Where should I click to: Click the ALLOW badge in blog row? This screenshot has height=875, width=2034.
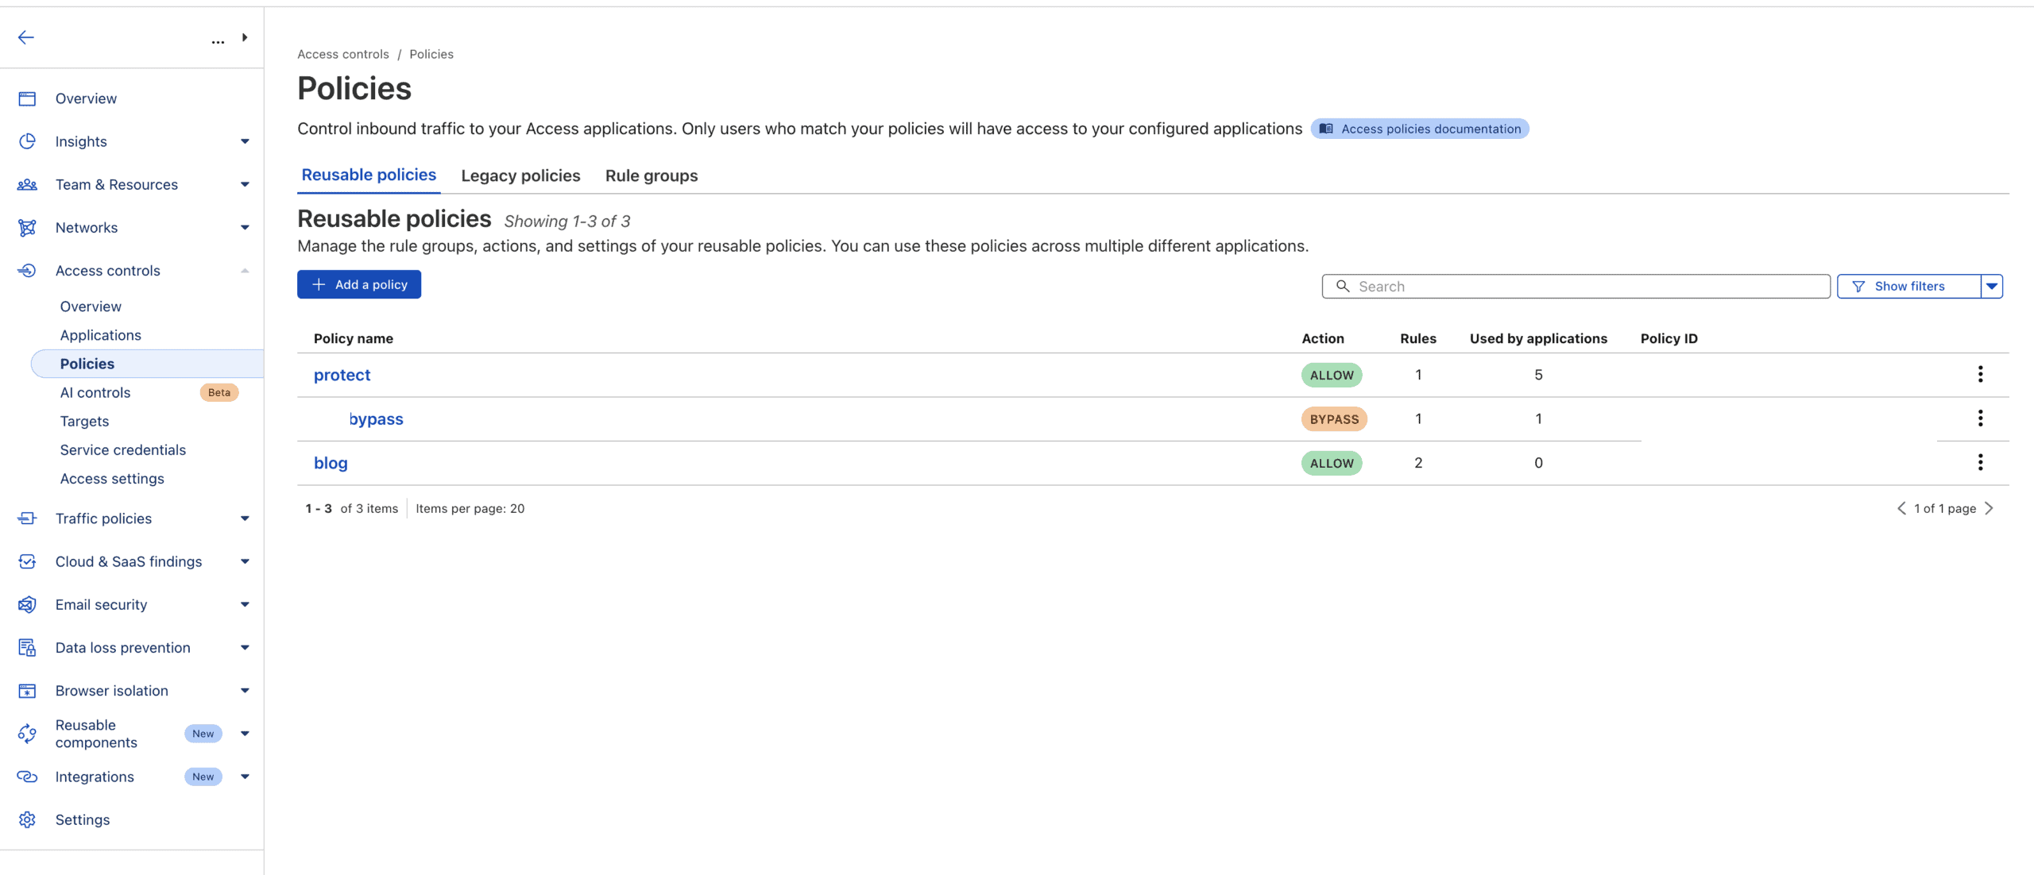pos(1332,463)
